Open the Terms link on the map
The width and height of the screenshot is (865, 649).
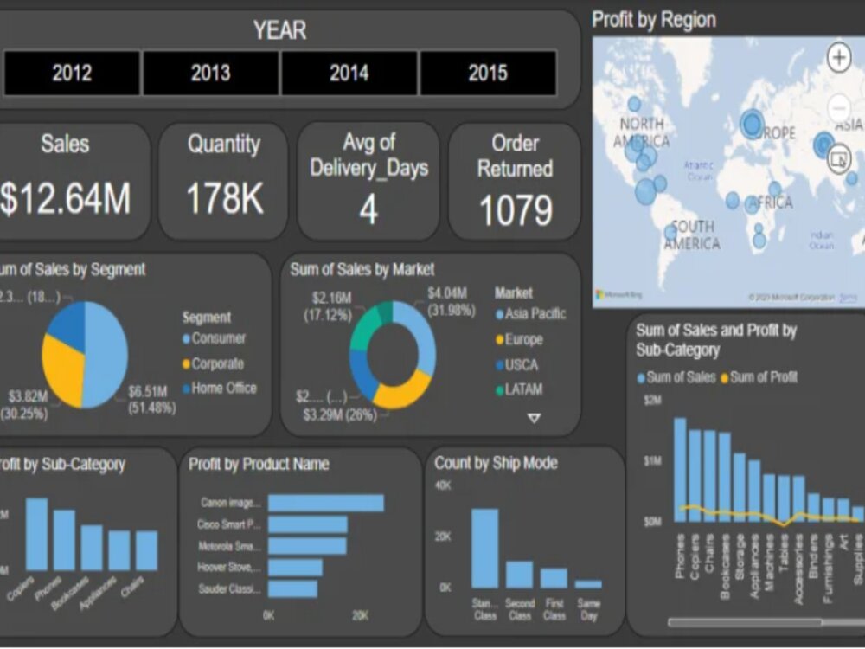click(x=848, y=298)
